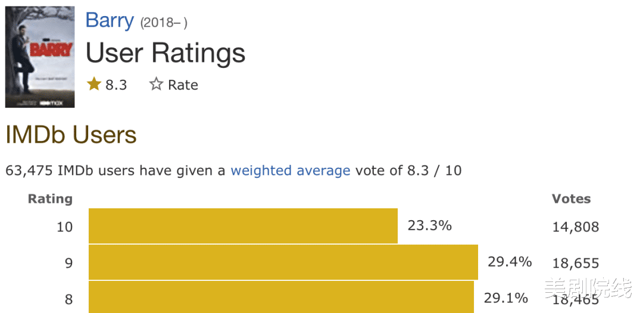Click the rating 8 vote bar
The height and width of the screenshot is (313, 643).
(x=281, y=297)
